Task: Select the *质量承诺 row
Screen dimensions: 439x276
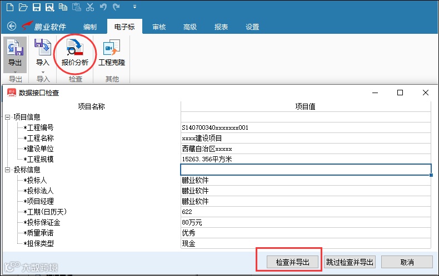Action: pos(39,233)
